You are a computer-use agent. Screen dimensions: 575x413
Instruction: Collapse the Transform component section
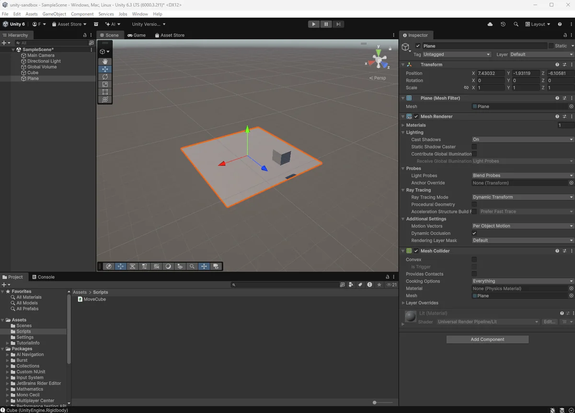click(403, 65)
